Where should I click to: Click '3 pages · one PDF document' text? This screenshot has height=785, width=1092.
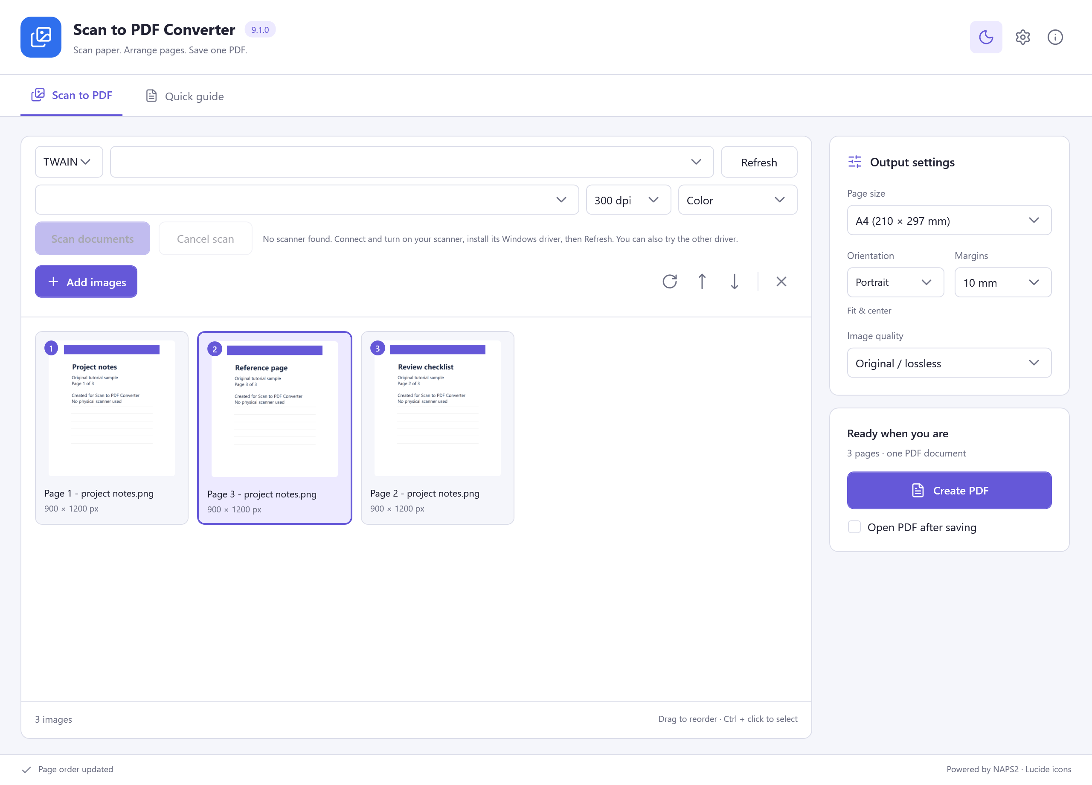906,453
